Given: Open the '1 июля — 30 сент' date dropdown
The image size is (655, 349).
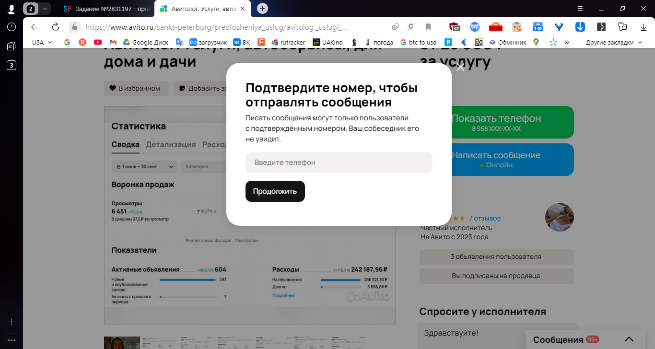Looking at the screenshot, I should pos(145,167).
